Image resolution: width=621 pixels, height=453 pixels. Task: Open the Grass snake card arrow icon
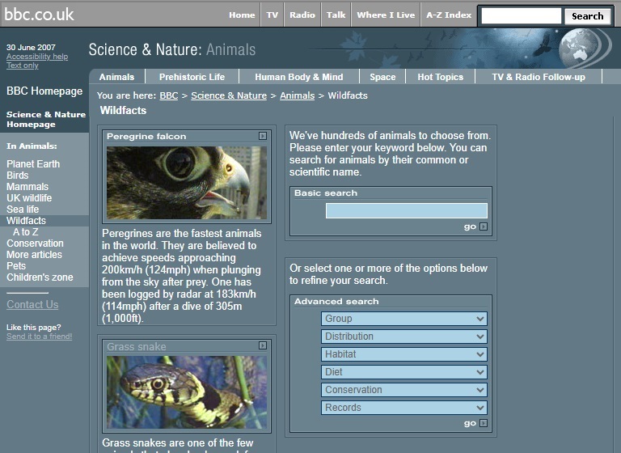pos(263,345)
